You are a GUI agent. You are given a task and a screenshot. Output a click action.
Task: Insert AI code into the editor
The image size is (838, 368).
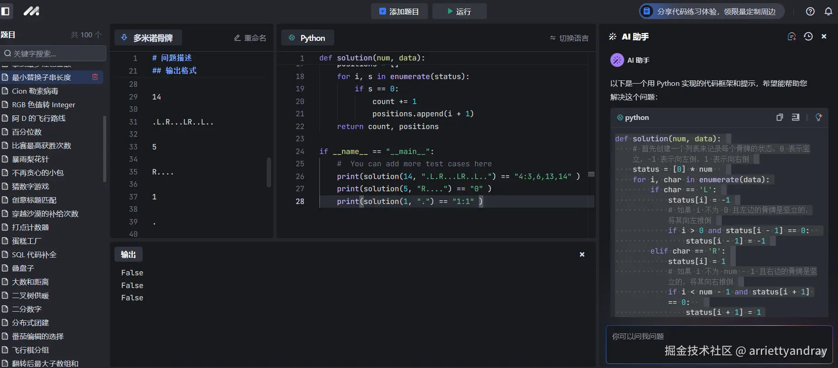(x=795, y=118)
